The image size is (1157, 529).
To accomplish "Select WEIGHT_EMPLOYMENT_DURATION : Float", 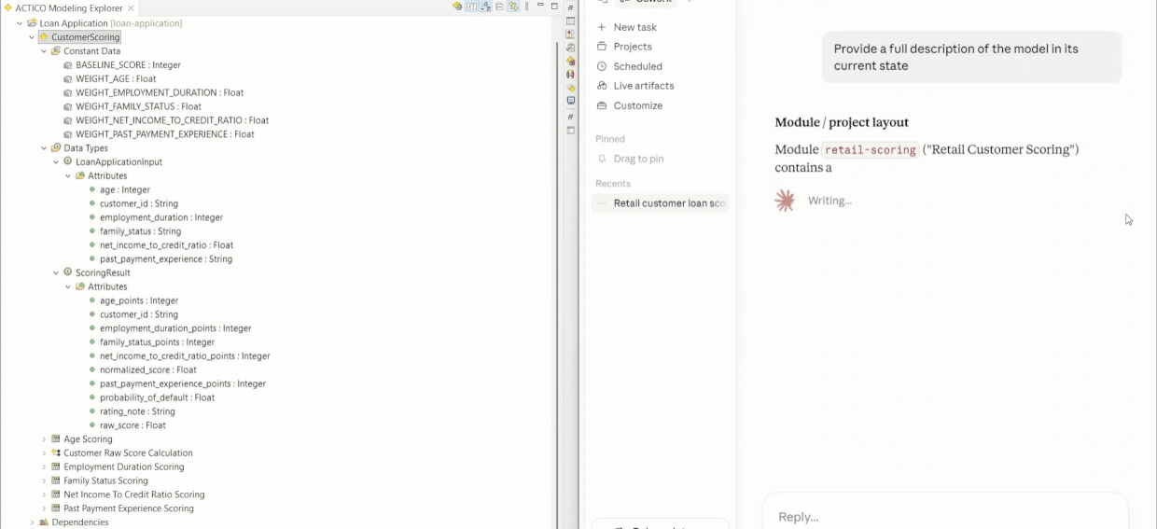I will pyautogui.click(x=160, y=93).
